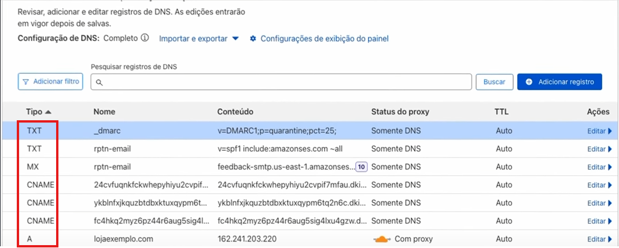The width and height of the screenshot is (619, 248).
Task: Sort by the Tipo column arrow
Action: tap(48, 112)
